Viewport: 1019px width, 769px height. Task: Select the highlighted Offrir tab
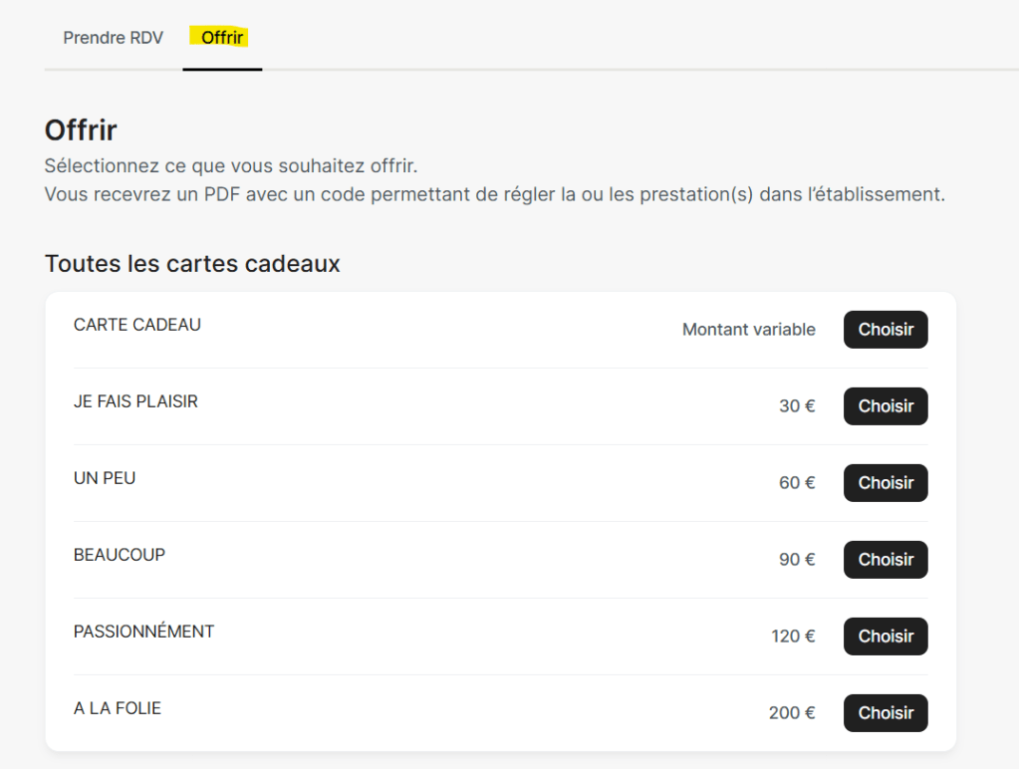pos(222,38)
